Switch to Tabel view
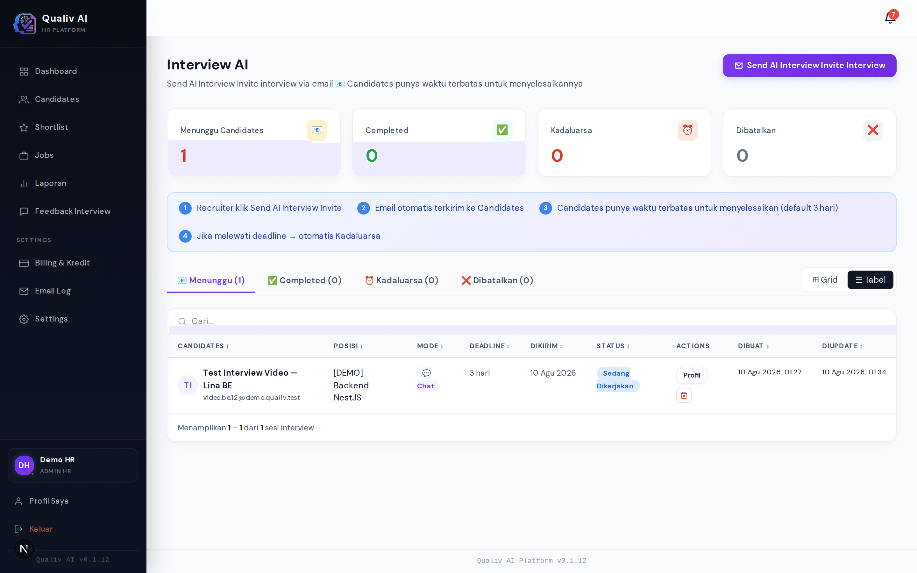 tap(870, 280)
